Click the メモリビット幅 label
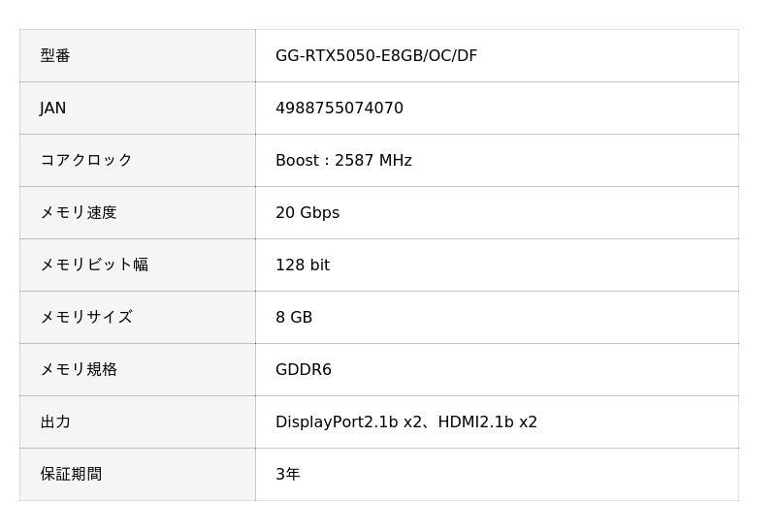The height and width of the screenshot is (530, 776). point(94,265)
